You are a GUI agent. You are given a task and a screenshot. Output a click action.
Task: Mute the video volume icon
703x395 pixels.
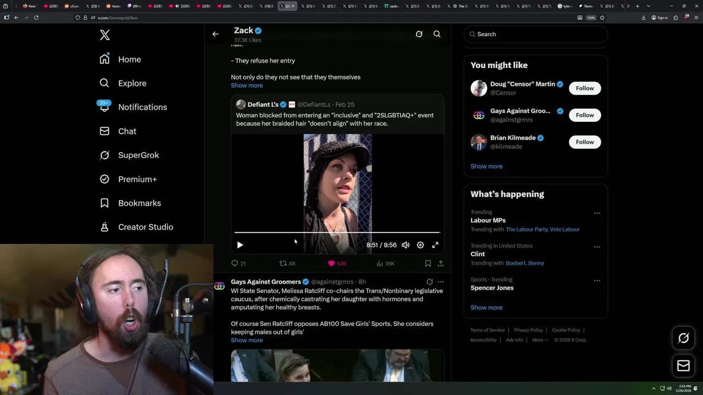(x=405, y=245)
